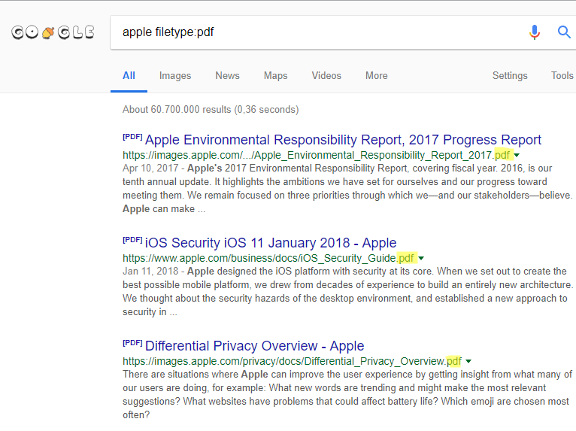Viewport: 576px width, 431px height.
Task: Start voice search with the microphone icon
Action: pyautogui.click(x=535, y=32)
